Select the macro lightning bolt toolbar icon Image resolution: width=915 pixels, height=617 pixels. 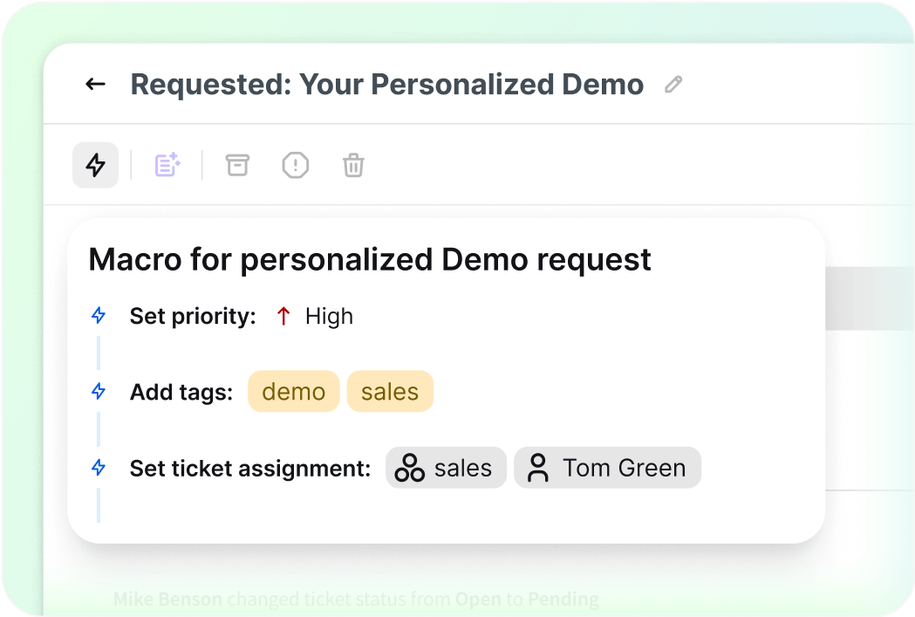pyautogui.click(x=95, y=165)
